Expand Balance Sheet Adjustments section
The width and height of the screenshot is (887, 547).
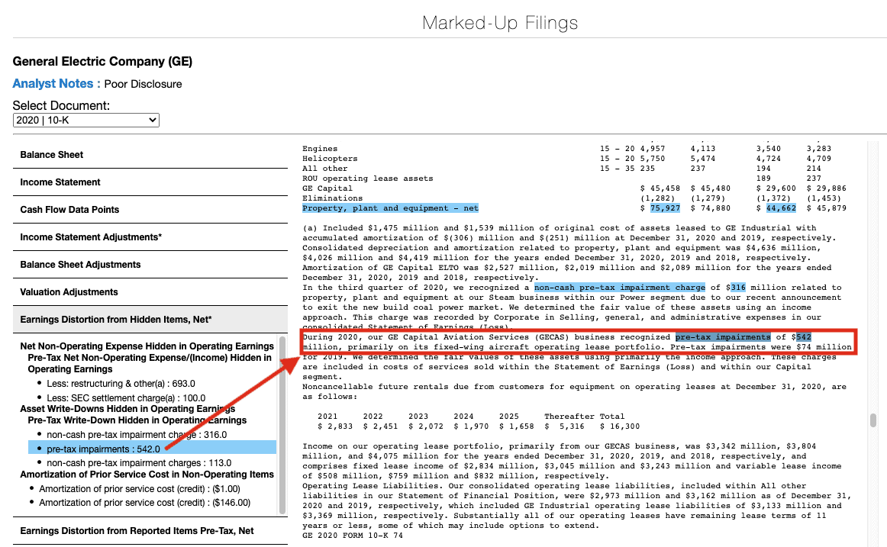pos(150,265)
